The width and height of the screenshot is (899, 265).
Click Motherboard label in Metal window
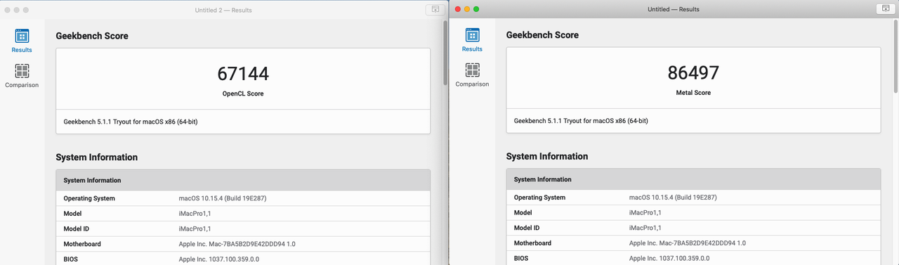click(532, 243)
